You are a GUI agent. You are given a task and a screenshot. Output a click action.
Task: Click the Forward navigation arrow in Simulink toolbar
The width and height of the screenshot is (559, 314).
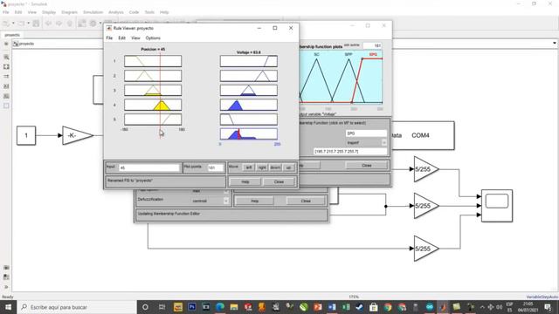59,24
